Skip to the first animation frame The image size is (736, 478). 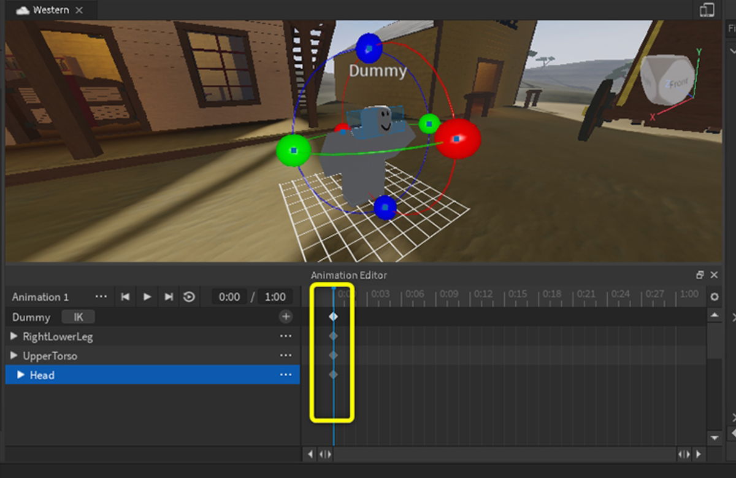tap(125, 296)
